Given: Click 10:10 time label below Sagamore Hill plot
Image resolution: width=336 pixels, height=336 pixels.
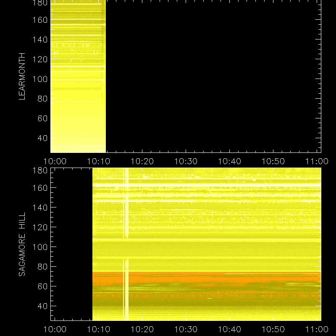Looking at the screenshot, I should click(99, 329).
